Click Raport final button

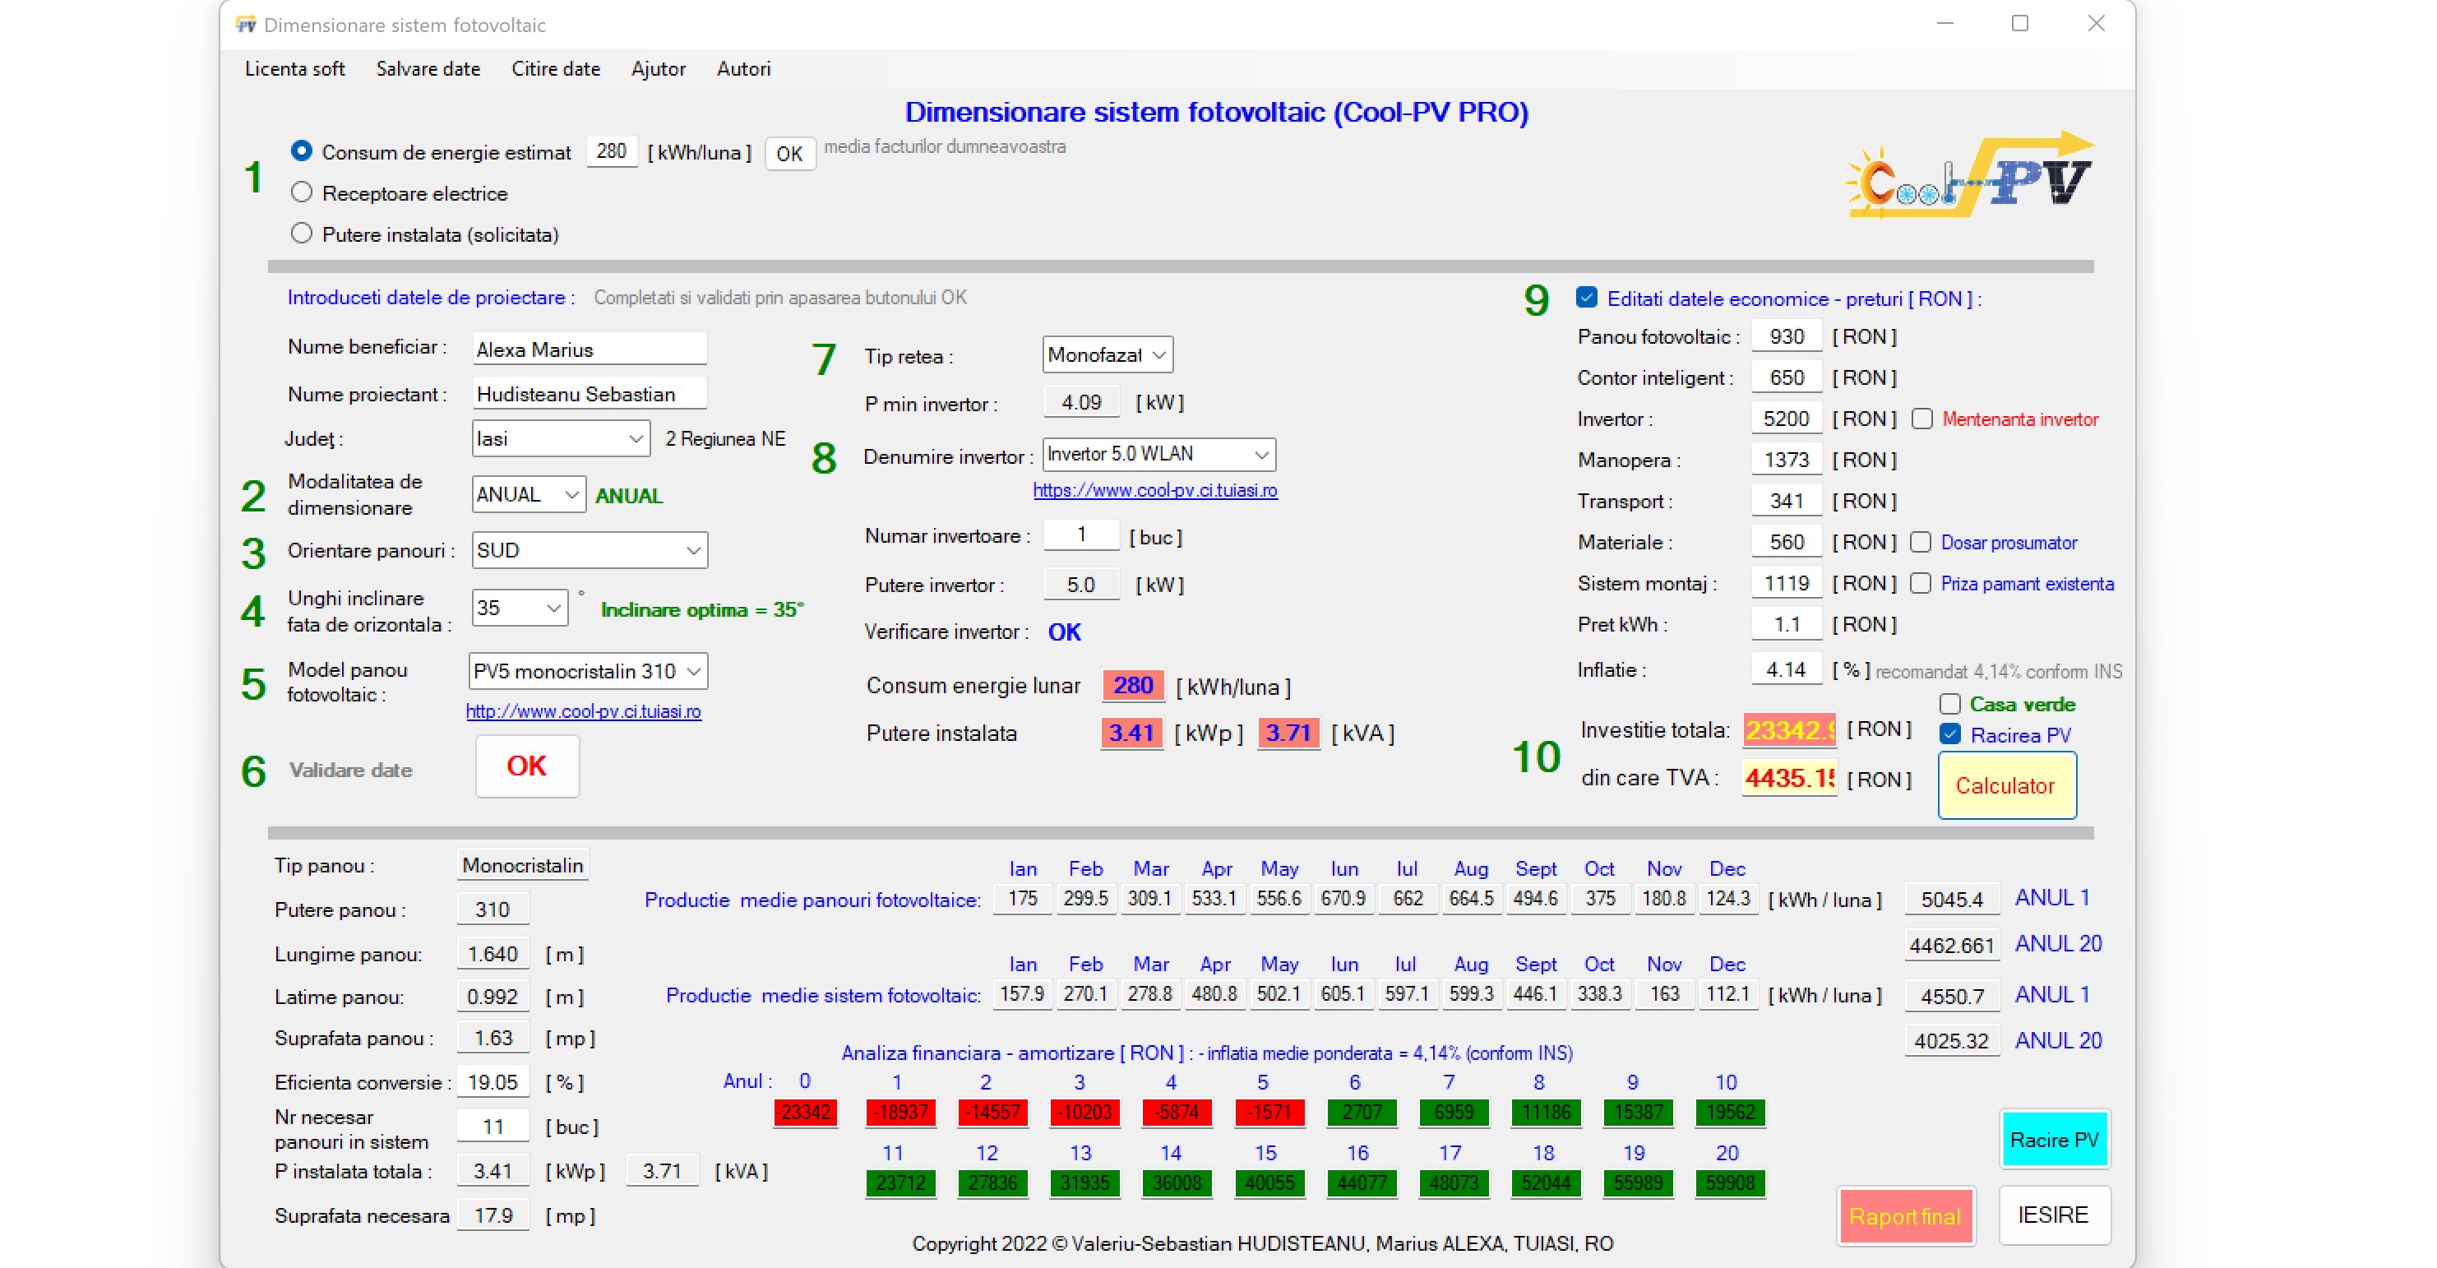(x=1905, y=1216)
